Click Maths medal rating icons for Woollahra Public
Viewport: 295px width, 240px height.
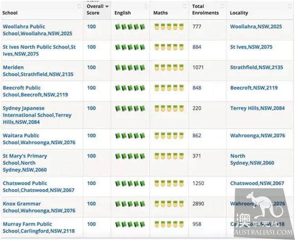[x=169, y=27]
